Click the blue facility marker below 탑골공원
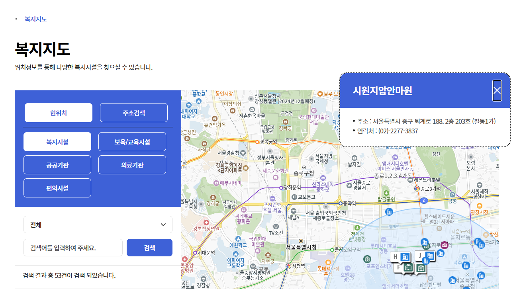 (390, 211)
